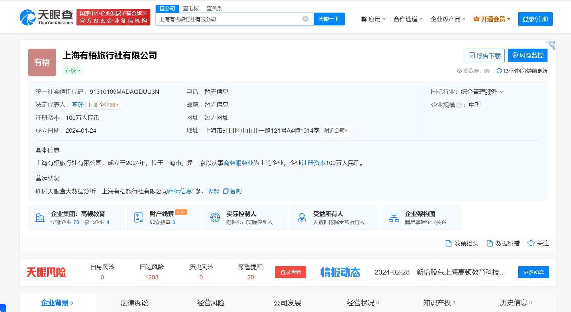Click the 数据纠错 correction icon
571x312 pixels.
(490, 243)
